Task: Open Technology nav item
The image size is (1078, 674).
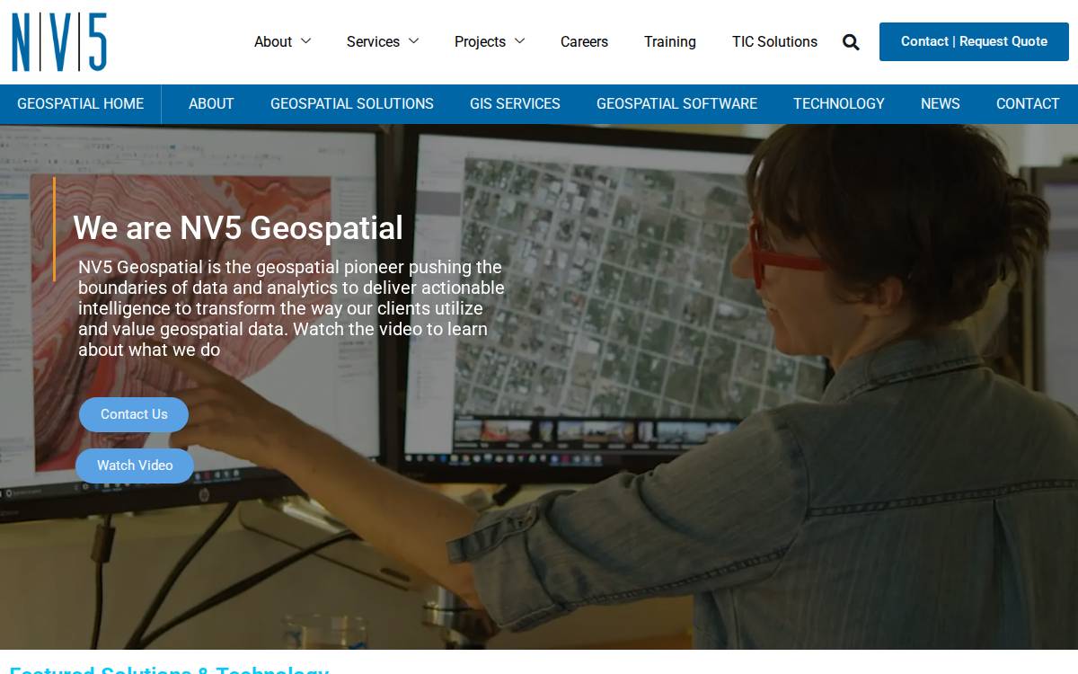Action: tap(839, 103)
